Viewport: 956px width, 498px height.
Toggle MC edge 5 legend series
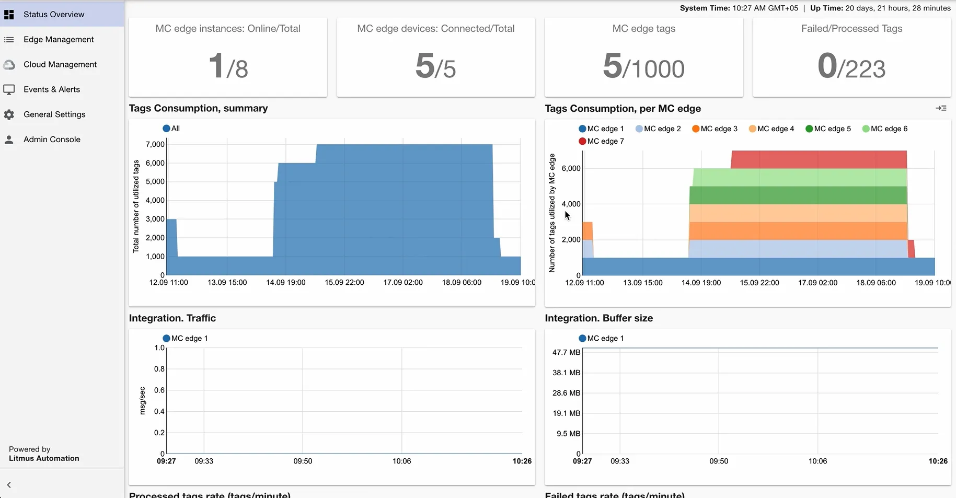tap(828, 129)
